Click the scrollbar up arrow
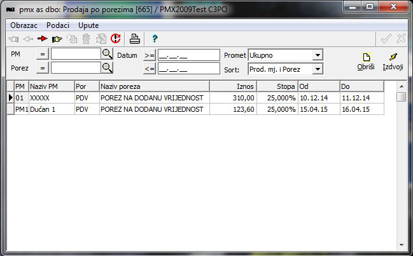Screen dimensions: 413x256 click(x=402, y=86)
